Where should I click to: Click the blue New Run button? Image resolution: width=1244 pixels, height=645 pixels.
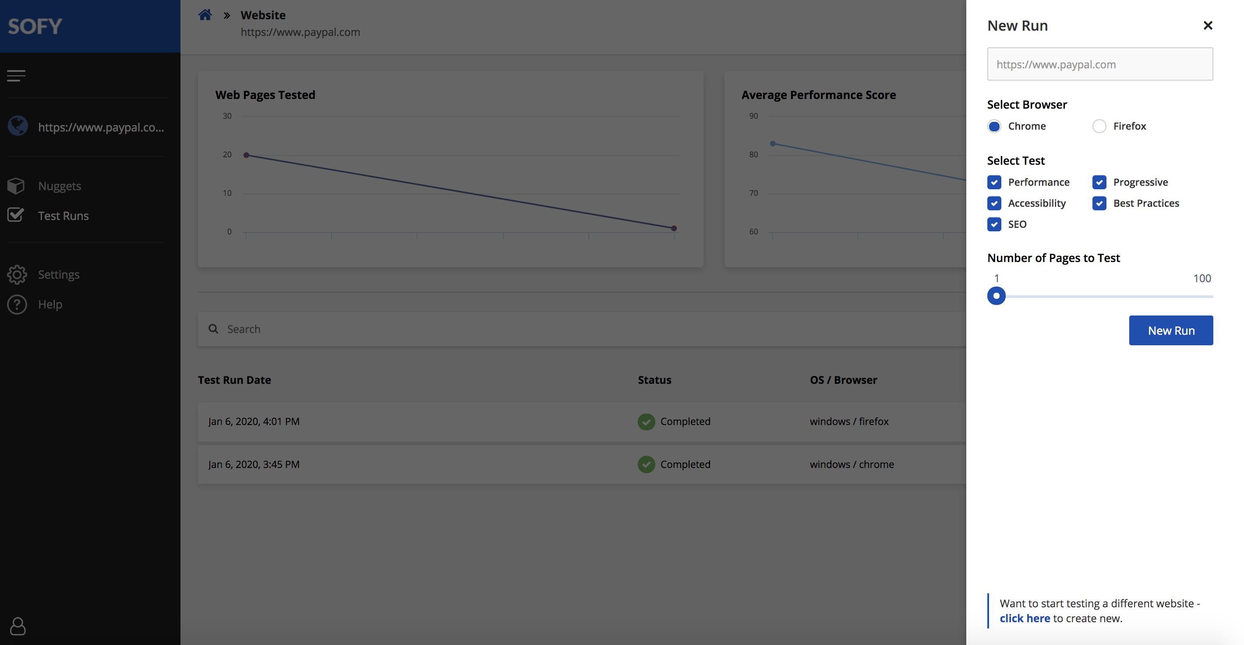point(1170,330)
